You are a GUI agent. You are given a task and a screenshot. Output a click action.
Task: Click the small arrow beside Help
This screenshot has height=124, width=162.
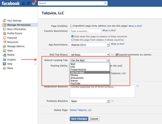point(35,64)
